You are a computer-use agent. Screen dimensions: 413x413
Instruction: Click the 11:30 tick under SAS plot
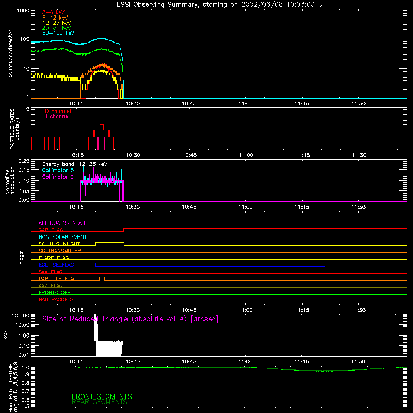point(358,362)
